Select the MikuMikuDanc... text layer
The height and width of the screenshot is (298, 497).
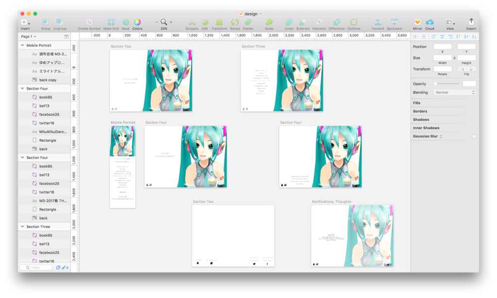pos(44,132)
